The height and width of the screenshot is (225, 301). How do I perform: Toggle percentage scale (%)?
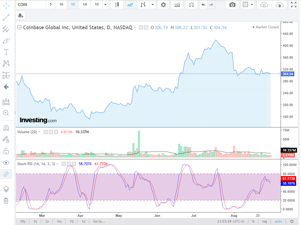pyautogui.click(x=253, y=221)
